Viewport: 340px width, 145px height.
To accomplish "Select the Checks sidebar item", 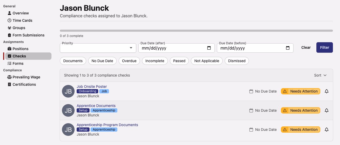I will [28, 56].
